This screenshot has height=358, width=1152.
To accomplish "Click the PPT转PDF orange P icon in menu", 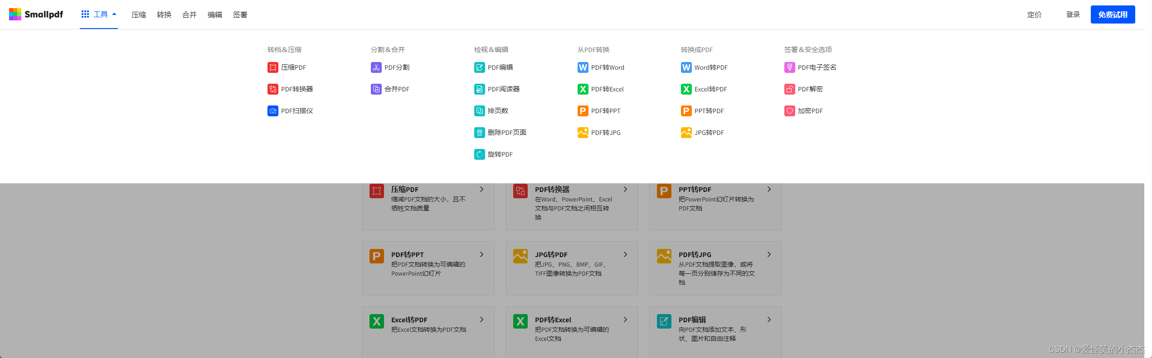I will [x=686, y=111].
